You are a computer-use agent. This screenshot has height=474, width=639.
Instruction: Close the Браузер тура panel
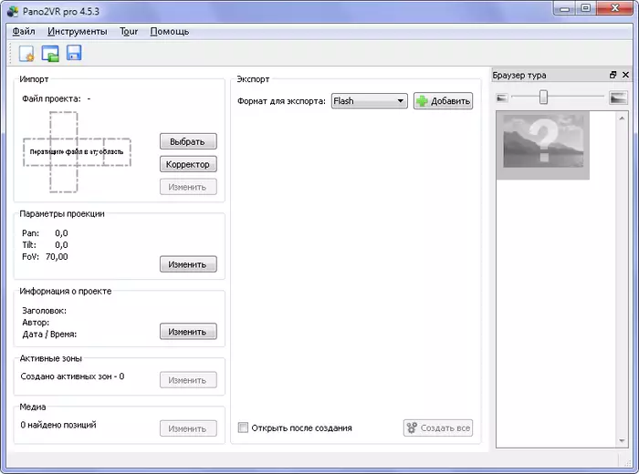pyautogui.click(x=625, y=75)
